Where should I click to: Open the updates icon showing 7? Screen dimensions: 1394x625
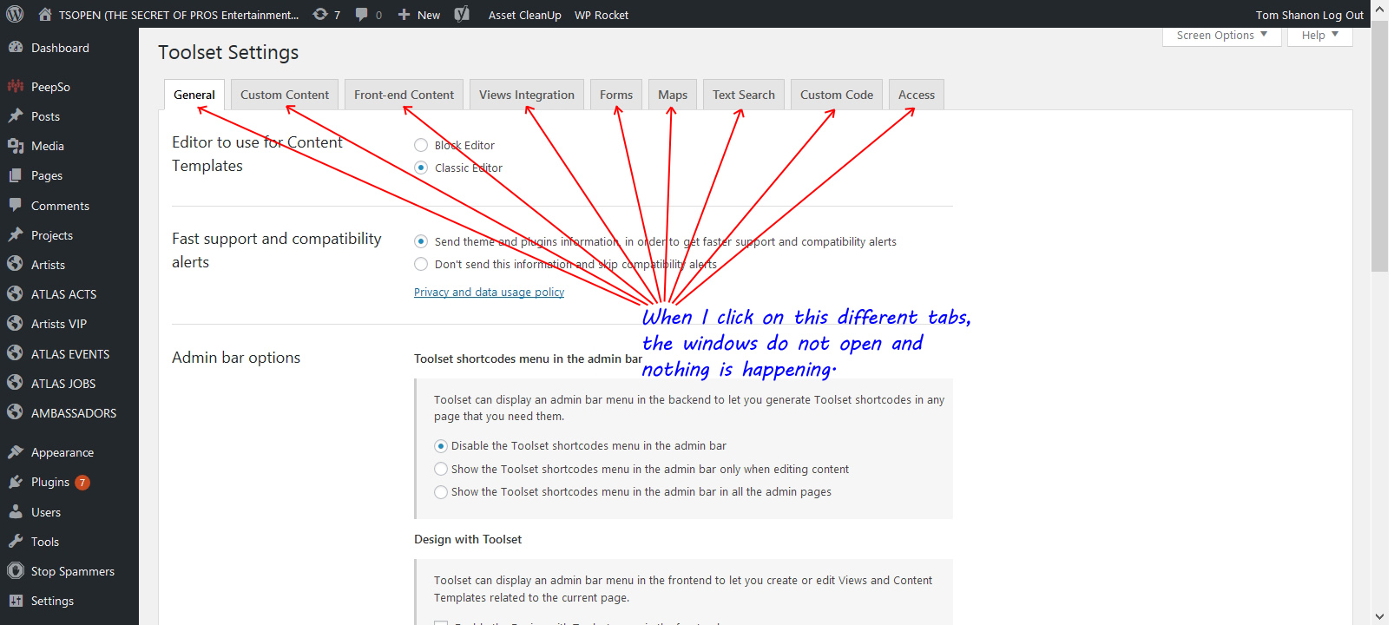point(320,15)
